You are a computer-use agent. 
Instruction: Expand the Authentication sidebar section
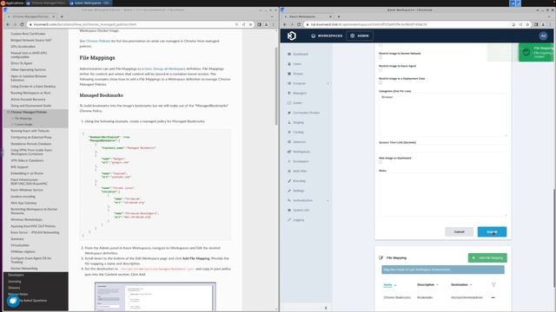[x=328, y=200]
